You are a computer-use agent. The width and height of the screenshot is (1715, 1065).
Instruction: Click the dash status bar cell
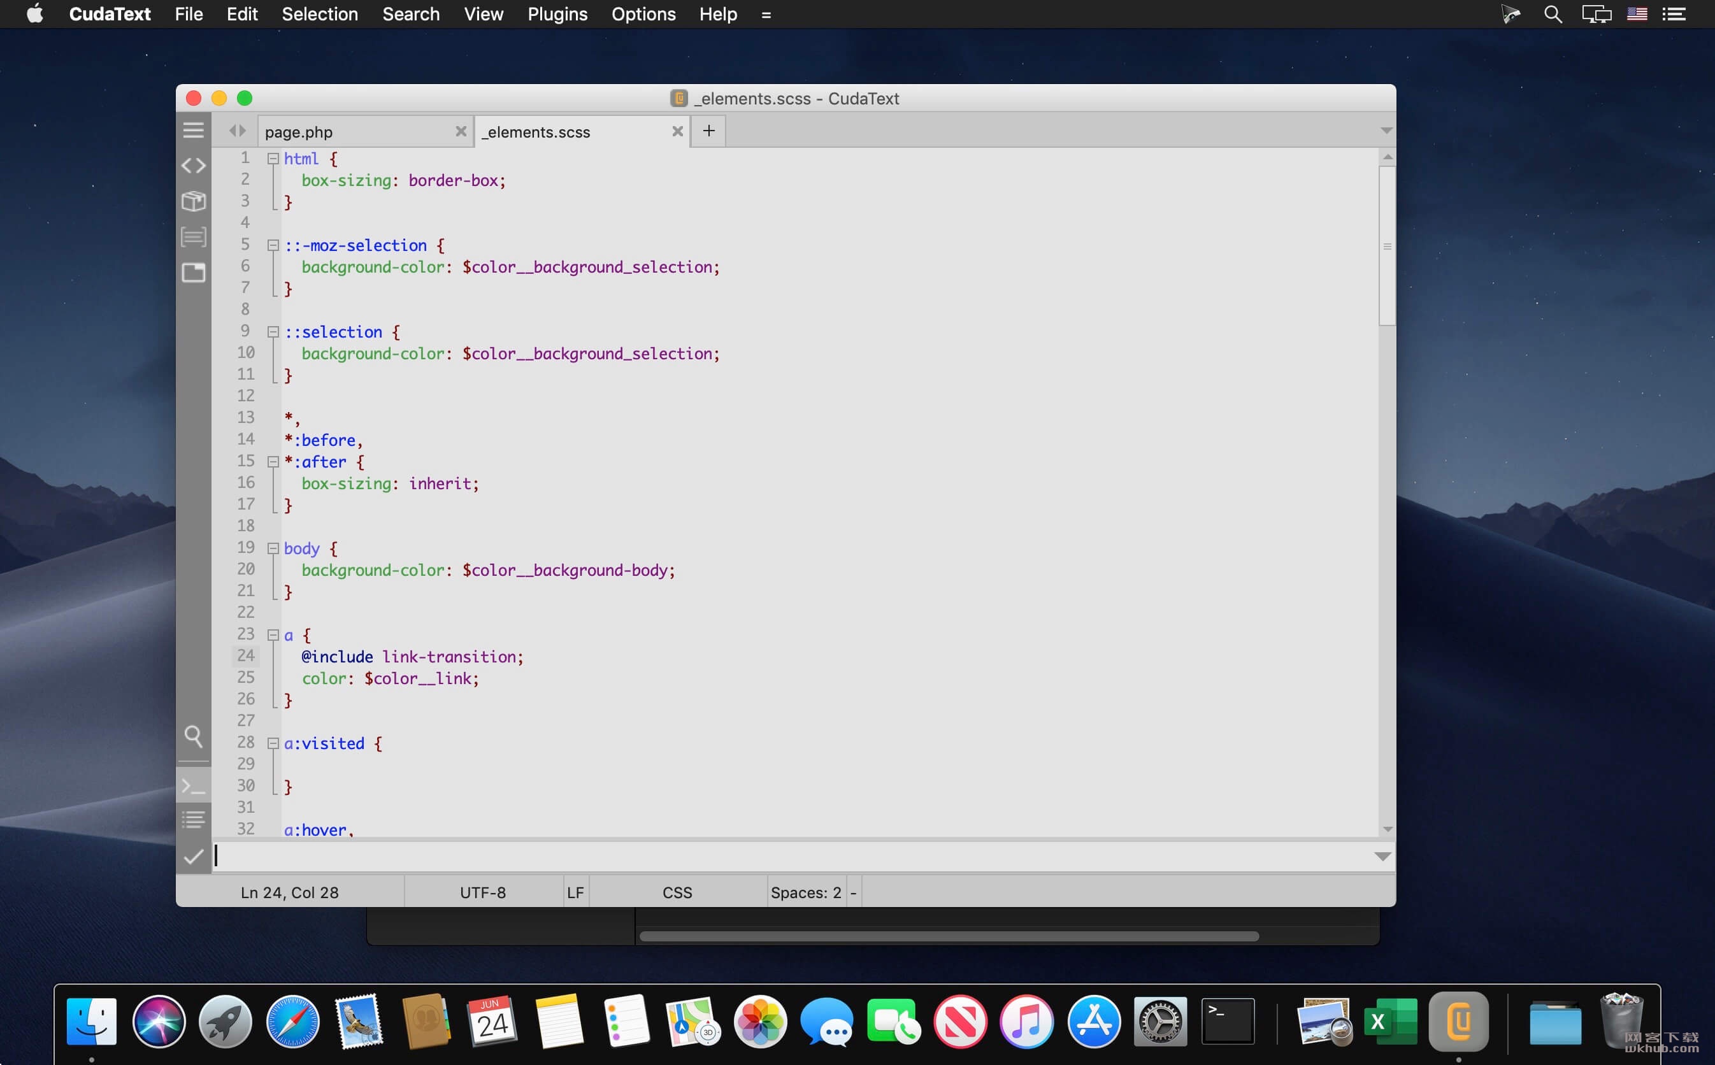[x=853, y=892]
